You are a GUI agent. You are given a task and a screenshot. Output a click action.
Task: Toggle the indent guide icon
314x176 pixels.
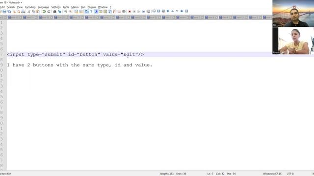pyautogui.click(x=97, y=11)
